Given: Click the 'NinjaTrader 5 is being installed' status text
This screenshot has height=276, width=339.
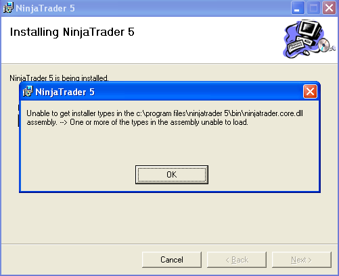Looking at the screenshot, I should tap(59, 78).
